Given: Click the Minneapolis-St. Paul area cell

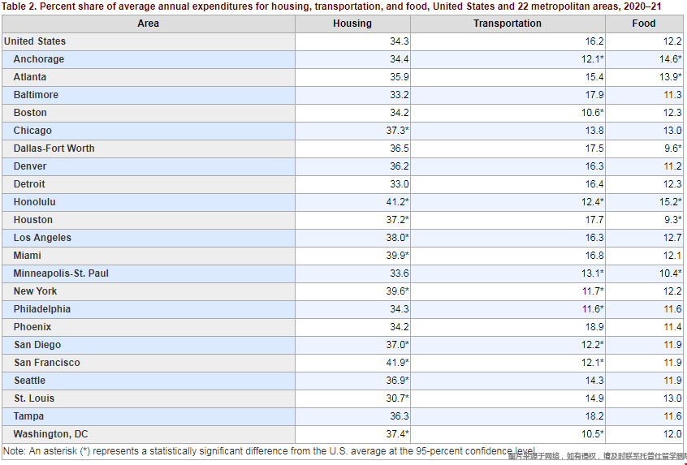Looking at the screenshot, I should point(61,273).
